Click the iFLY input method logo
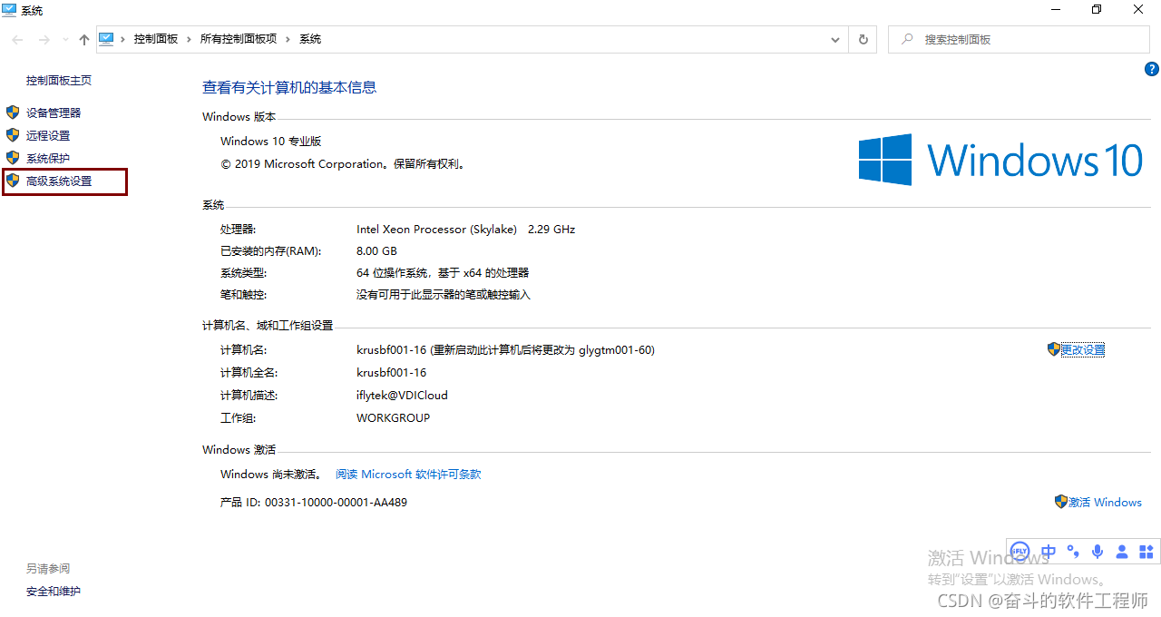Image resolution: width=1161 pixels, height=617 pixels. click(1020, 551)
